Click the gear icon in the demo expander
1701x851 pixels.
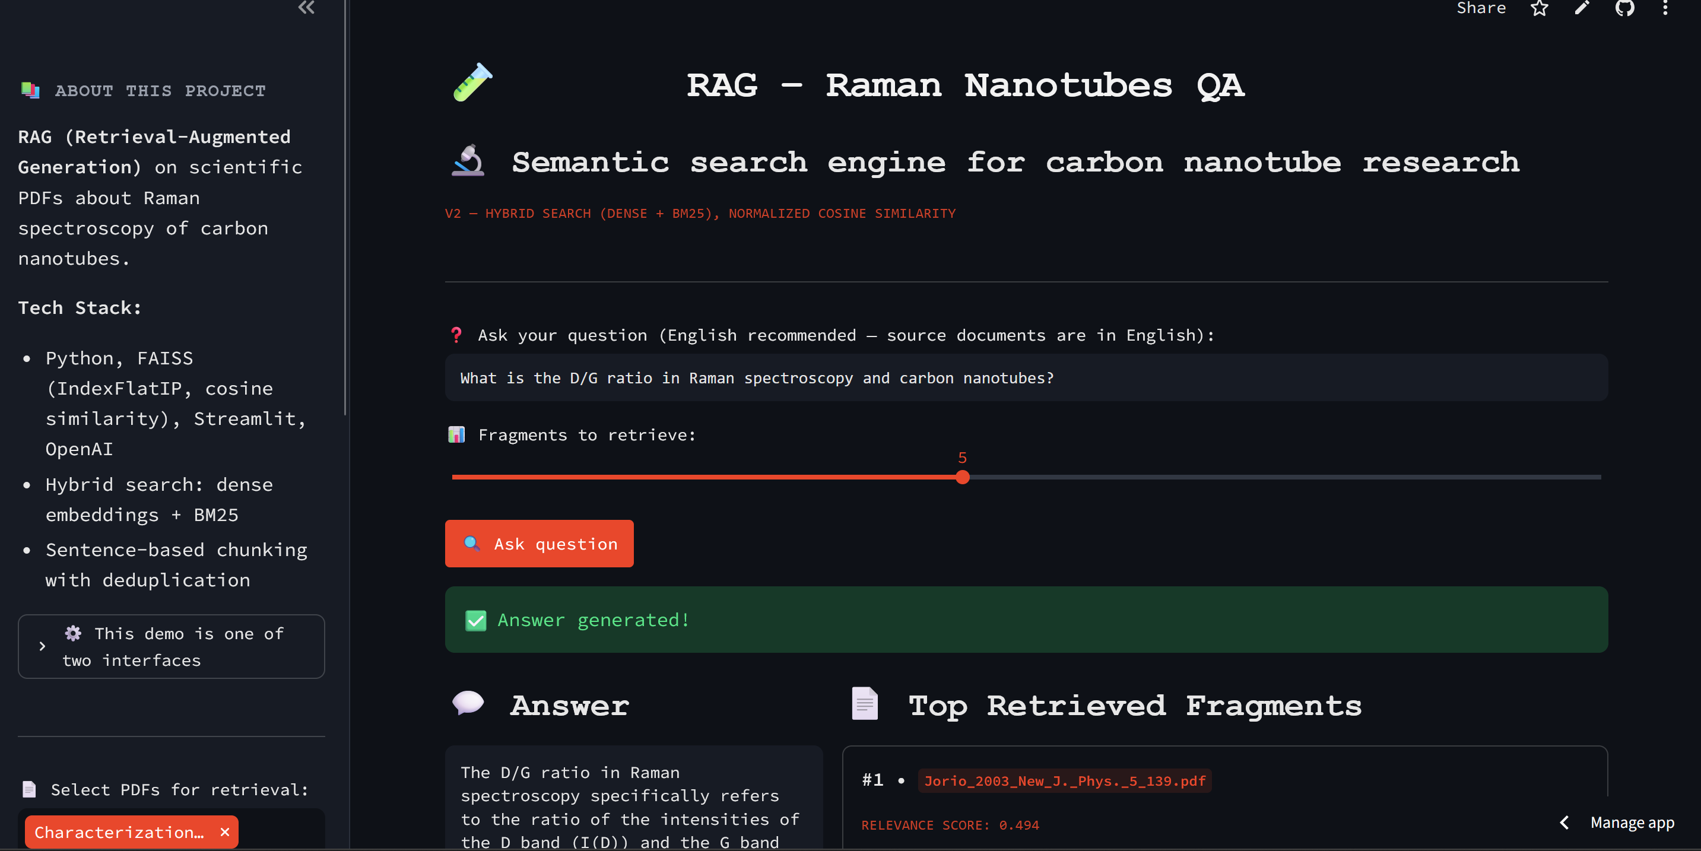click(73, 633)
